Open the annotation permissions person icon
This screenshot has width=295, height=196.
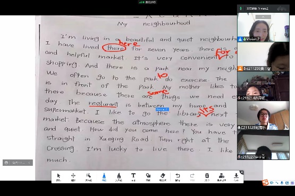coord(222,177)
